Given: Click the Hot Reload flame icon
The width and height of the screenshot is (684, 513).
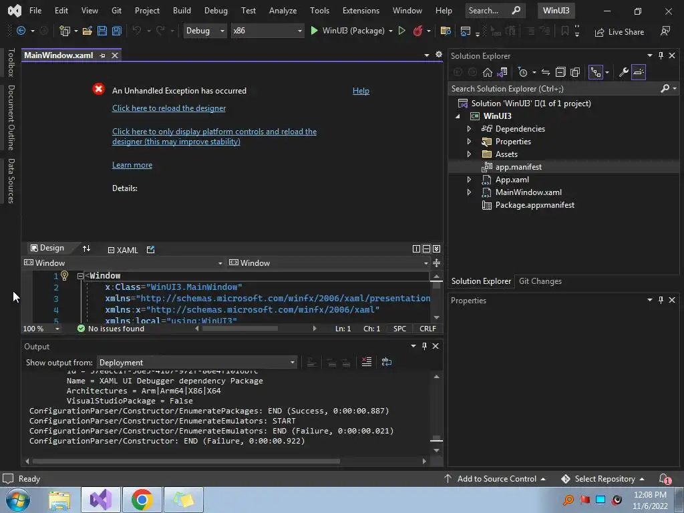Looking at the screenshot, I should pyautogui.click(x=417, y=31).
